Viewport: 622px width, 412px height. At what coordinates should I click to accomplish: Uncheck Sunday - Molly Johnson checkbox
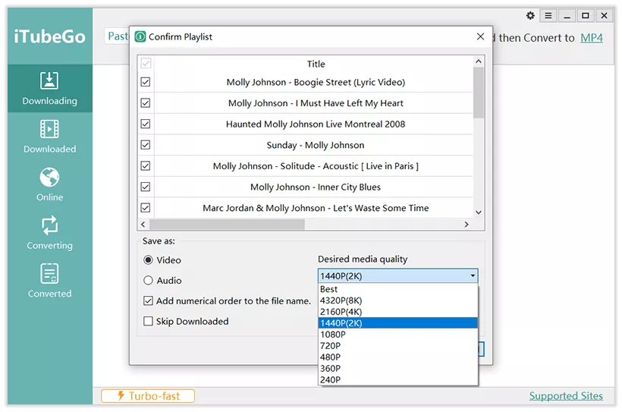coord(146,145)
